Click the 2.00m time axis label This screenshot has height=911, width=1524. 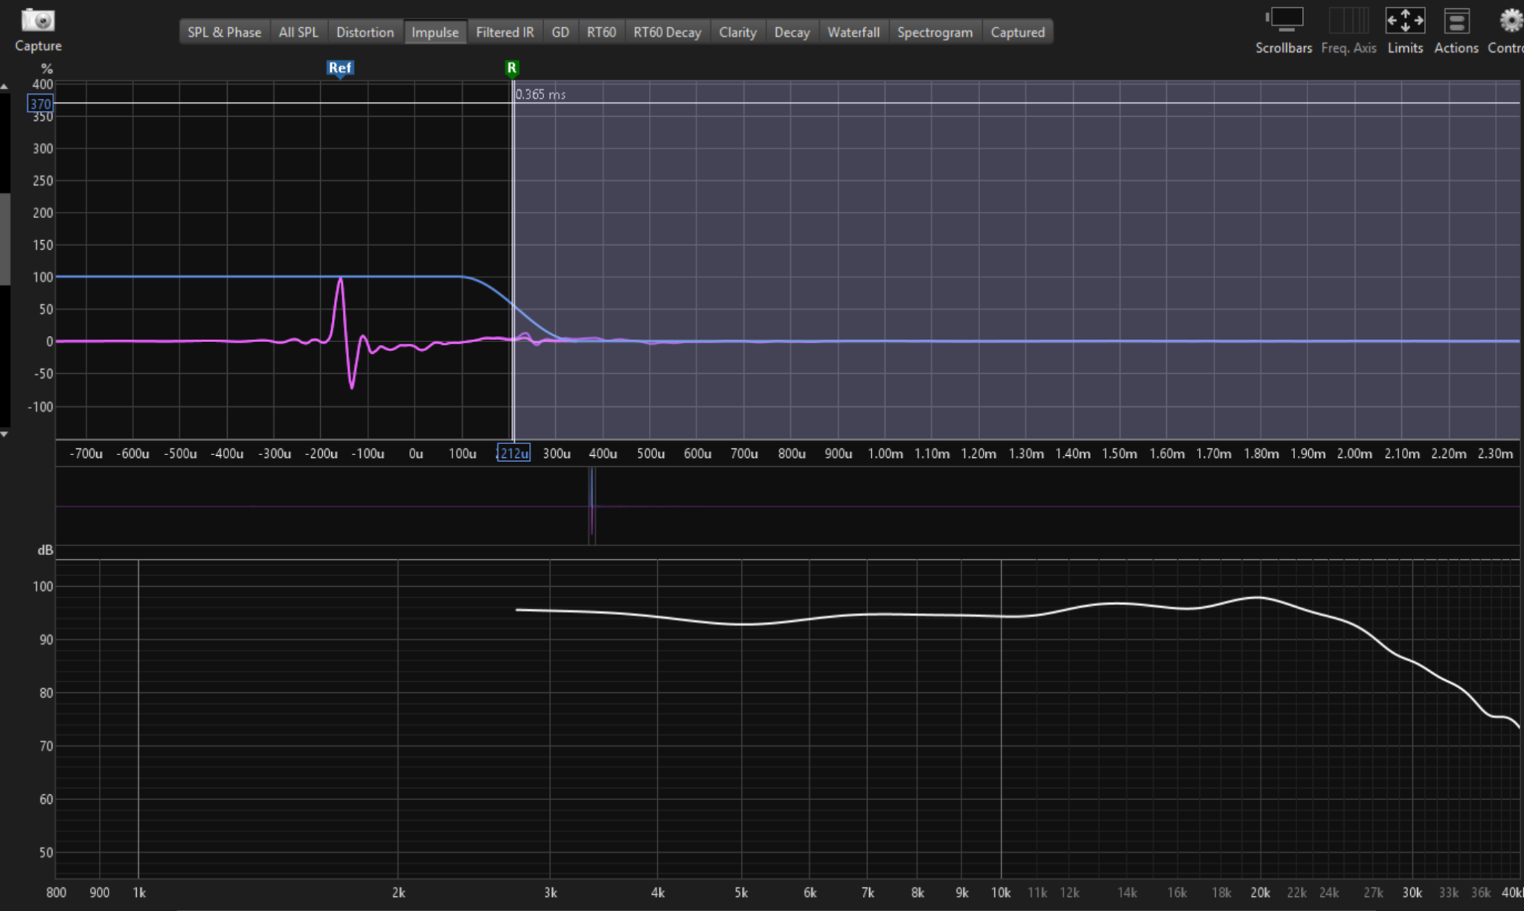1354,454
